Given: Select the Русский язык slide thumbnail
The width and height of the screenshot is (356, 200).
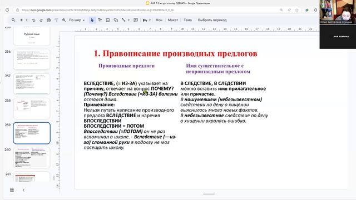Looking at the screenshot, I should [x=32, y=36].
